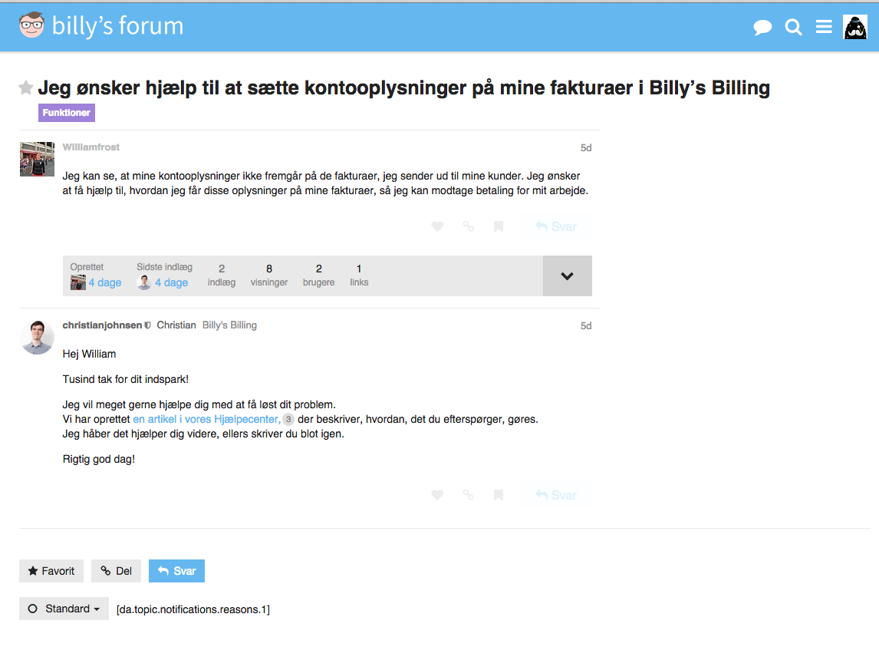The height and width of the screenshot is (650, 879).
Task: Click the Billy mascot logo icon
Action: 31,25
